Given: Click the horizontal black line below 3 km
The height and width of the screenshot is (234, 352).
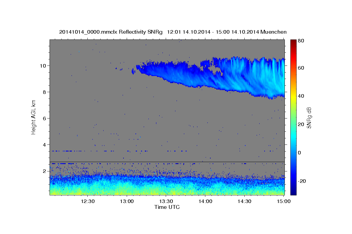Looking at the screenshot, I should pyautogui.click(x=167, y=162).
